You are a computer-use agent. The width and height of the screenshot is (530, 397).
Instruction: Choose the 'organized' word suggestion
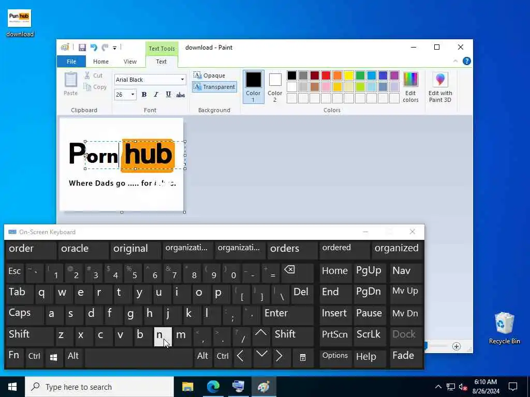397,250
